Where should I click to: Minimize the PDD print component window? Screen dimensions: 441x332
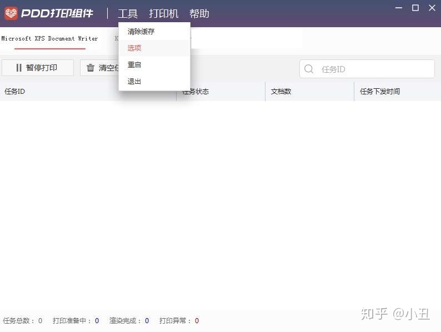(x=399, y=8)
